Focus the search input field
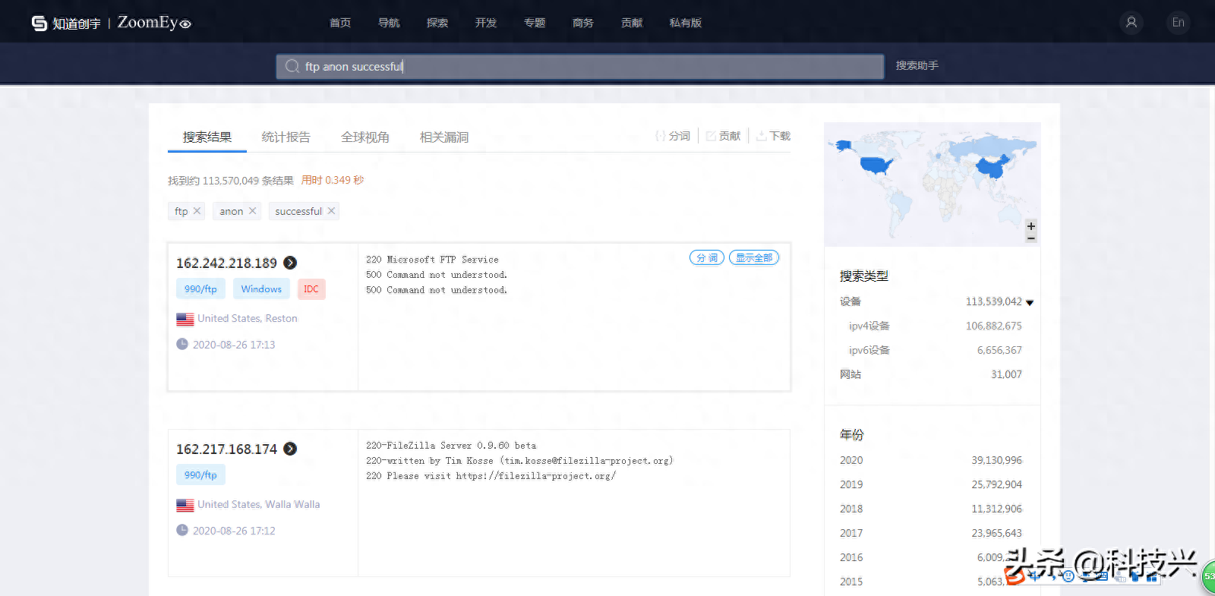Screen dimensions: 1215x596 [x=580, y=66]
